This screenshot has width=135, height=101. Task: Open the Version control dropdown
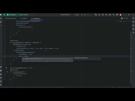[24, 15]
